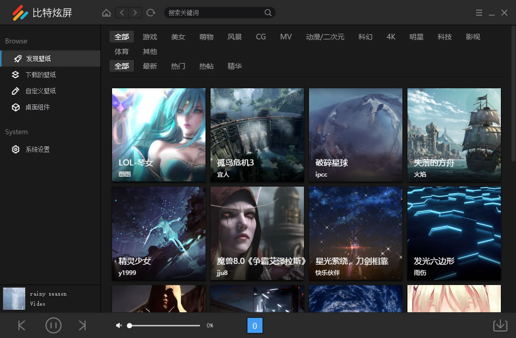Show 热帖 wallpapers

207,66
